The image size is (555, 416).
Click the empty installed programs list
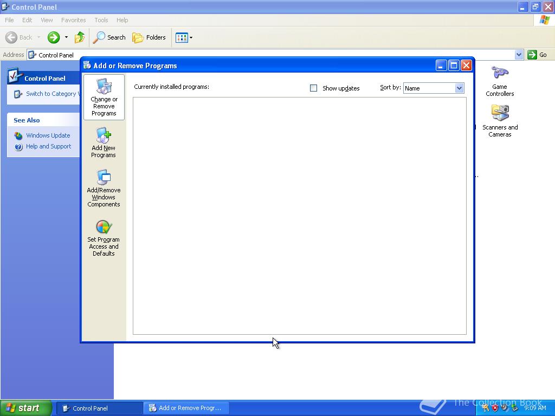pyautogui.click(x=299, y=216)
